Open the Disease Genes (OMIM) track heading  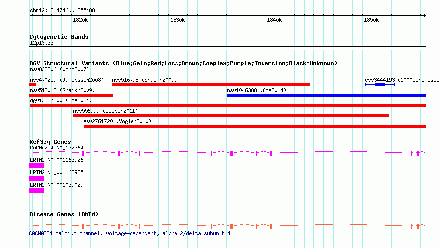(x=64, y=214)
